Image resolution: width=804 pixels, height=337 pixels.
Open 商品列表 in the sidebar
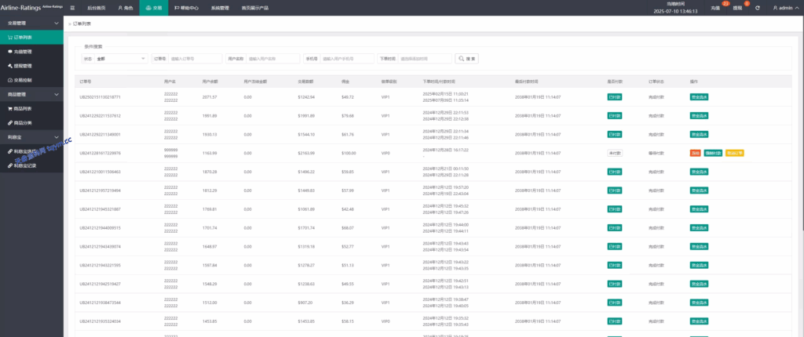pyautogui.click(x=31, y=109)
